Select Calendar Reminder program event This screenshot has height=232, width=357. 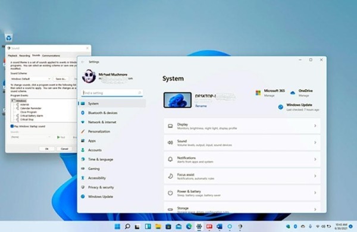click(31, 108)
